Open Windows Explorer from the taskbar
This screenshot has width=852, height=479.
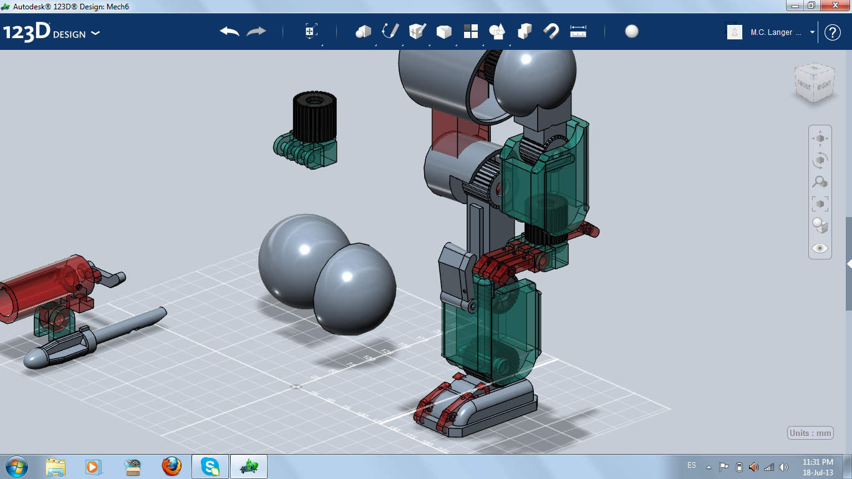coord(56,467)
